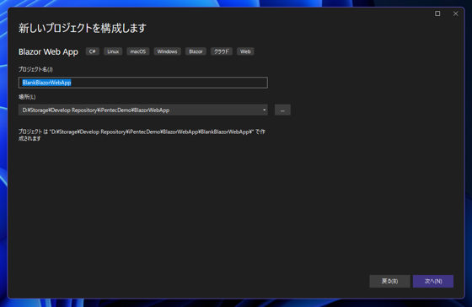Click the Blazor Web App template title
This screenshot has height=307, width=472.
pos(48,51)
